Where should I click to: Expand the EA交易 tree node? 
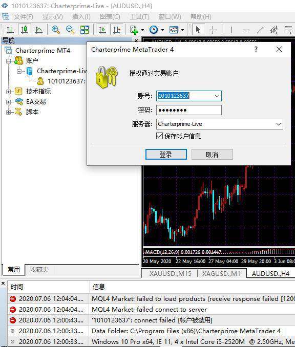coord(8,102)
